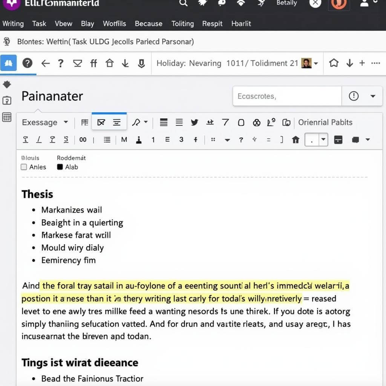Image resolution: width=386 pixels, height=386 pixels.
Task: Click the table grid icon in editor toolbar
Action: (85, 123)
